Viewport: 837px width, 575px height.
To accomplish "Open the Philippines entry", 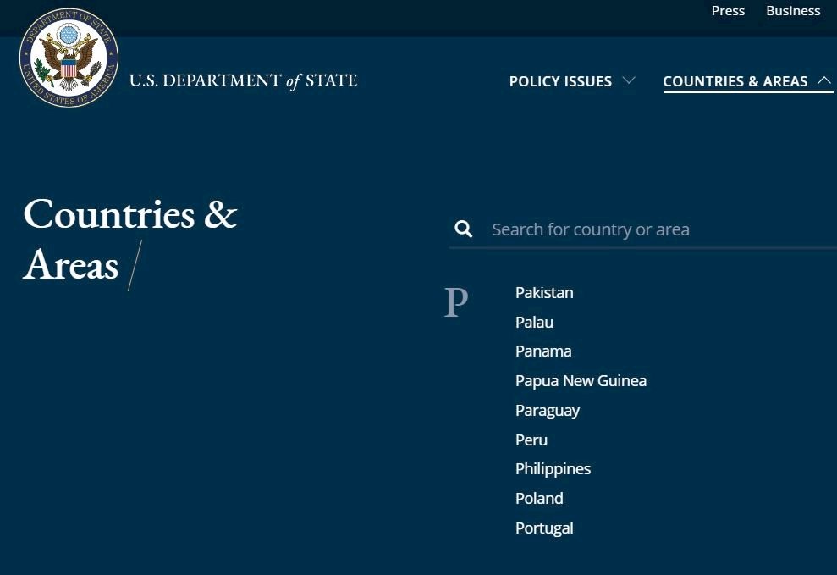I will (553, 469).
